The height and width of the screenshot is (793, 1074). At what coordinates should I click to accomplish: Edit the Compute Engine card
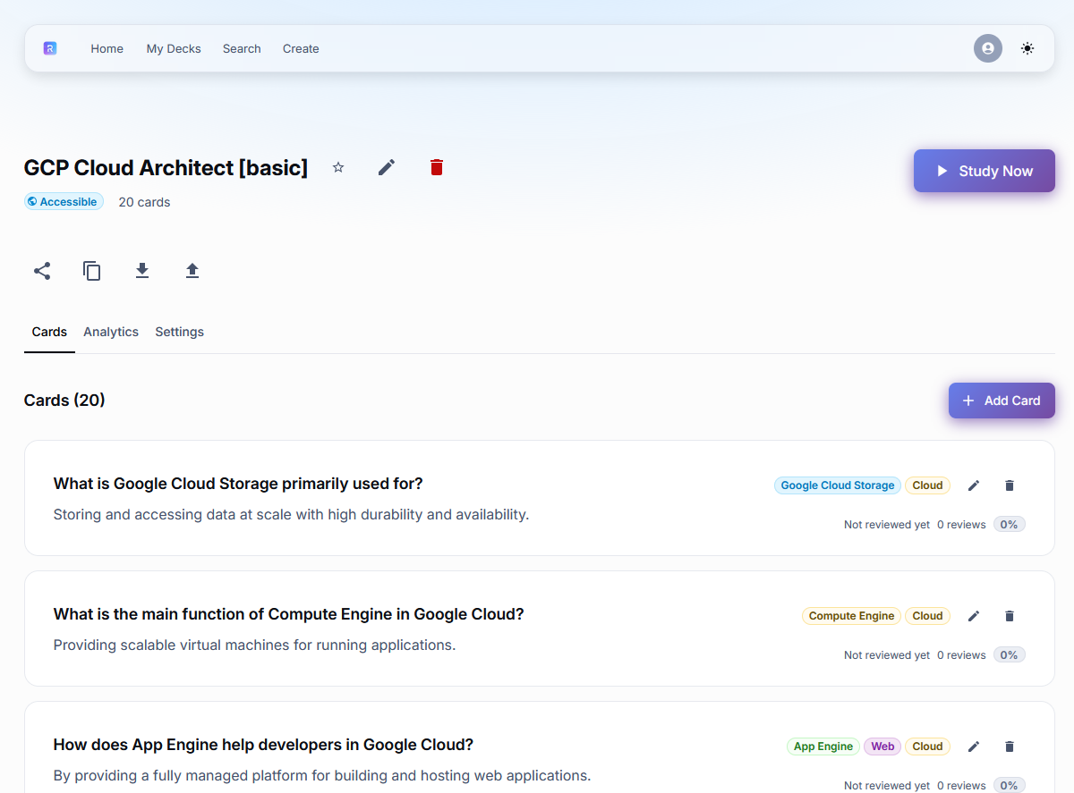tap(974, 616)
